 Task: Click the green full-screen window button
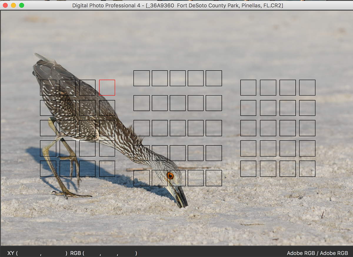(x=21, y=5)
